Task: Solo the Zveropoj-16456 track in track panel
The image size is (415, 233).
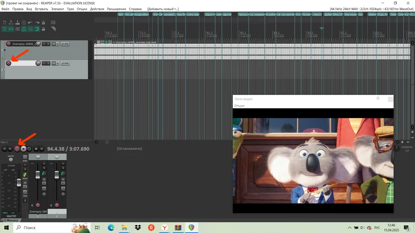Action: coord(48,44)
